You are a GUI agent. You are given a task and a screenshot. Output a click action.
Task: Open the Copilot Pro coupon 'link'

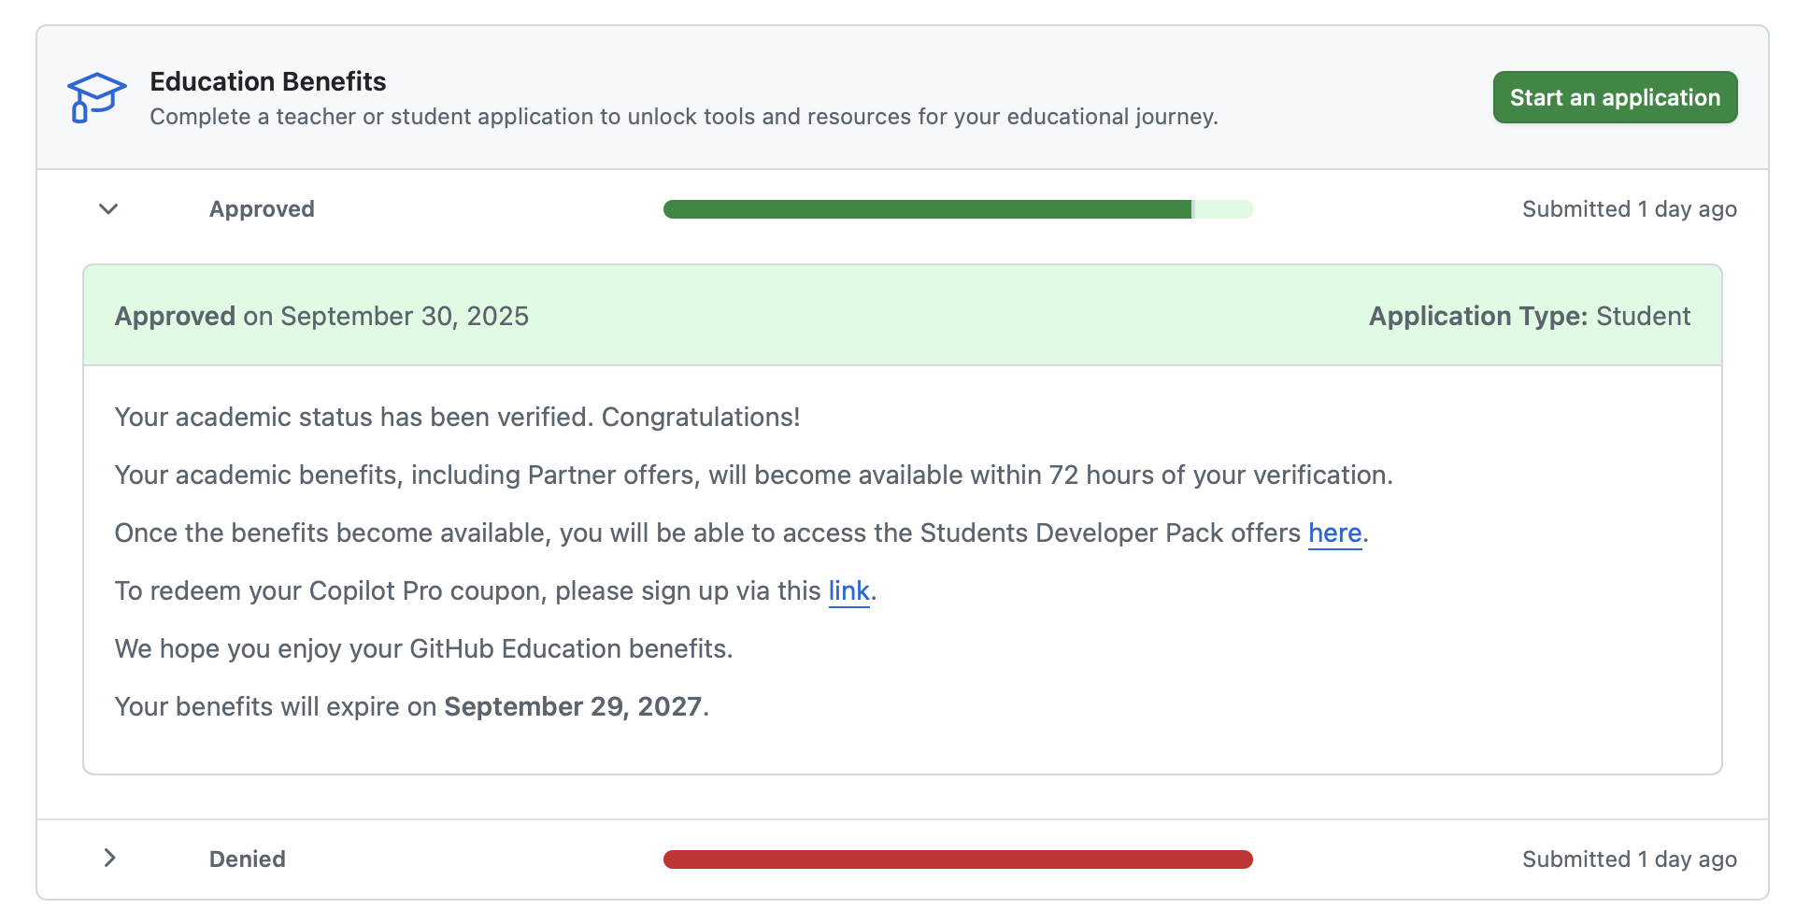(848, 591)
